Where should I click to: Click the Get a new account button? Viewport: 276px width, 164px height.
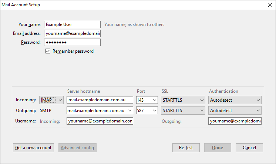pyautogui.click(x=33, y=148)
